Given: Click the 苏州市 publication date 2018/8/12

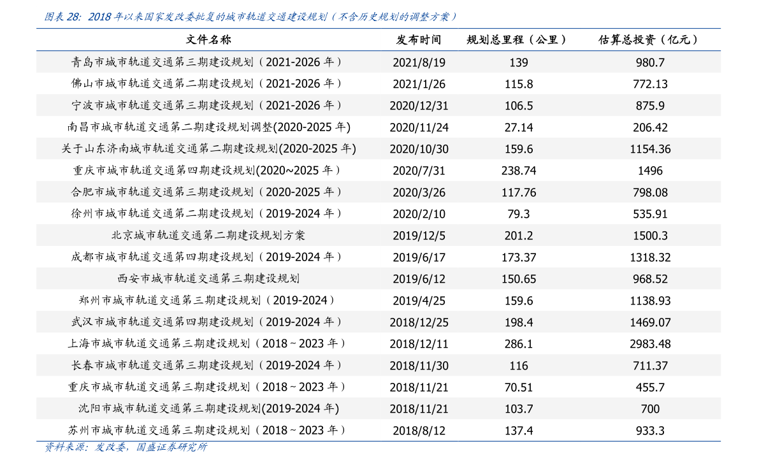Looking at the screenshot, I should [x=419, y=431].
